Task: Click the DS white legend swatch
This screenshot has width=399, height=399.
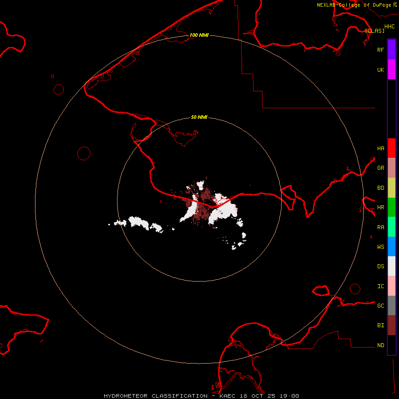Action: (x=391, y=266)
